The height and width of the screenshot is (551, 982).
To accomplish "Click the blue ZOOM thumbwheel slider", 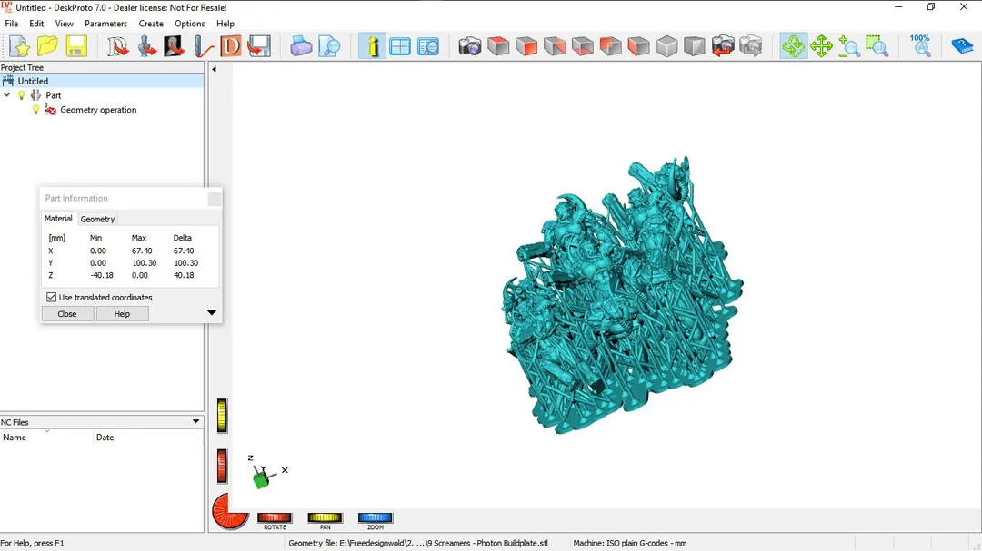I will click(x=375, y=518).
